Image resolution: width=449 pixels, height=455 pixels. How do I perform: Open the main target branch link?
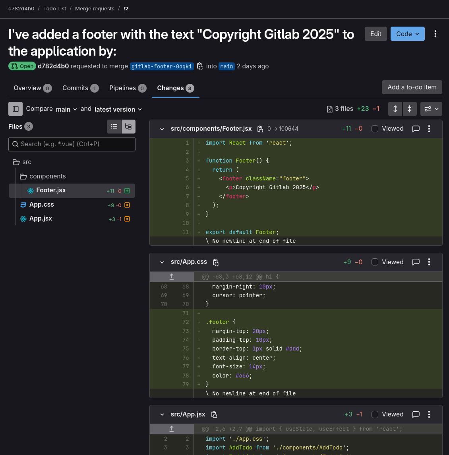(226, 66)
